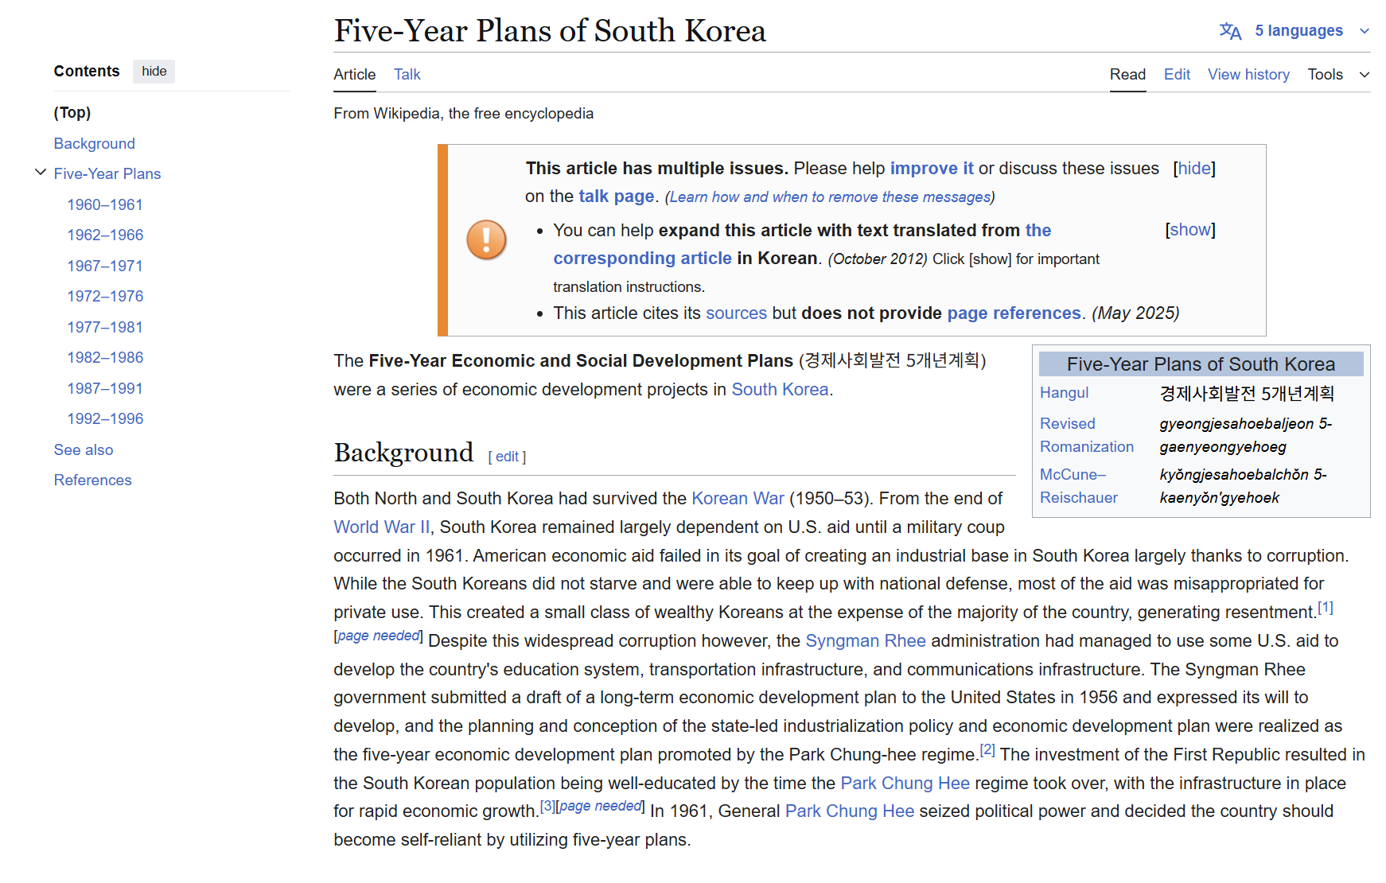
Task: Click the article heading 'Five-Year Plans of South Korea'
Action: point(550,31)
